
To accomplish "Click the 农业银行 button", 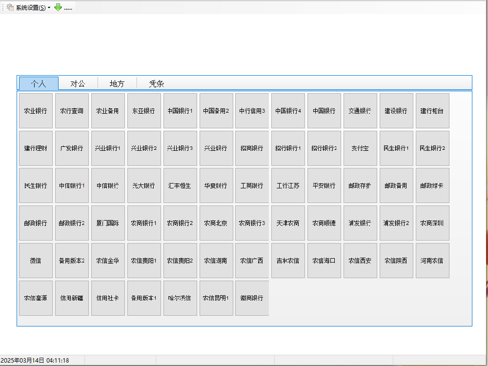I will pyautogui.click(x=36, y=111).
